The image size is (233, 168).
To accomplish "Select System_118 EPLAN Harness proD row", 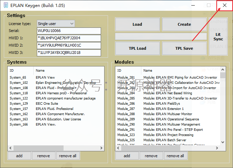I will tap(56, 93).
